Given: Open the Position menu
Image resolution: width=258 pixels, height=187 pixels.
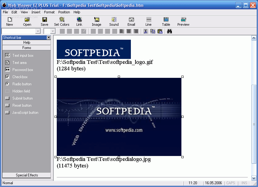Looking at the screenshot, I should click(64, 12).
